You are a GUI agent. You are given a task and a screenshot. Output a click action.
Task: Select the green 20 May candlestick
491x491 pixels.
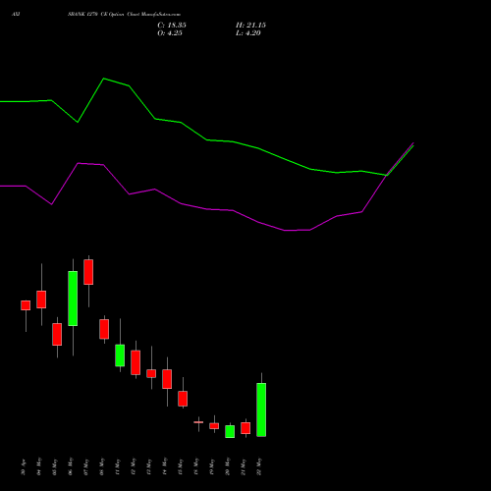point(230,431)
